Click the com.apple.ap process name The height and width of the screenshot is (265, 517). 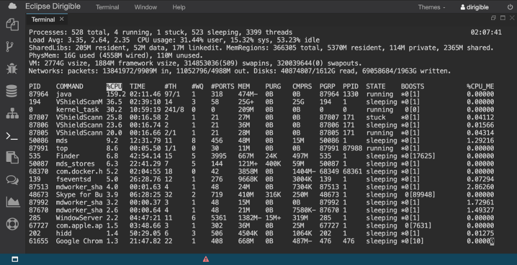pyautogui.click(x=79, y=226)
